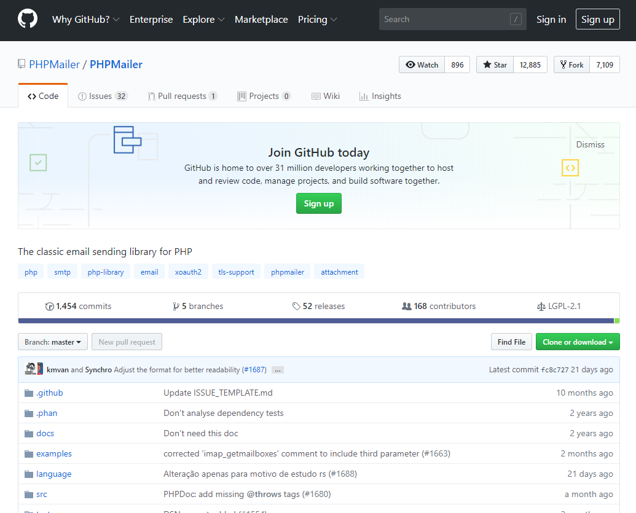This screenshot has width=636, height=513.
Task: Open the Clone or download dropdown
Action: (x=578, y=342)
